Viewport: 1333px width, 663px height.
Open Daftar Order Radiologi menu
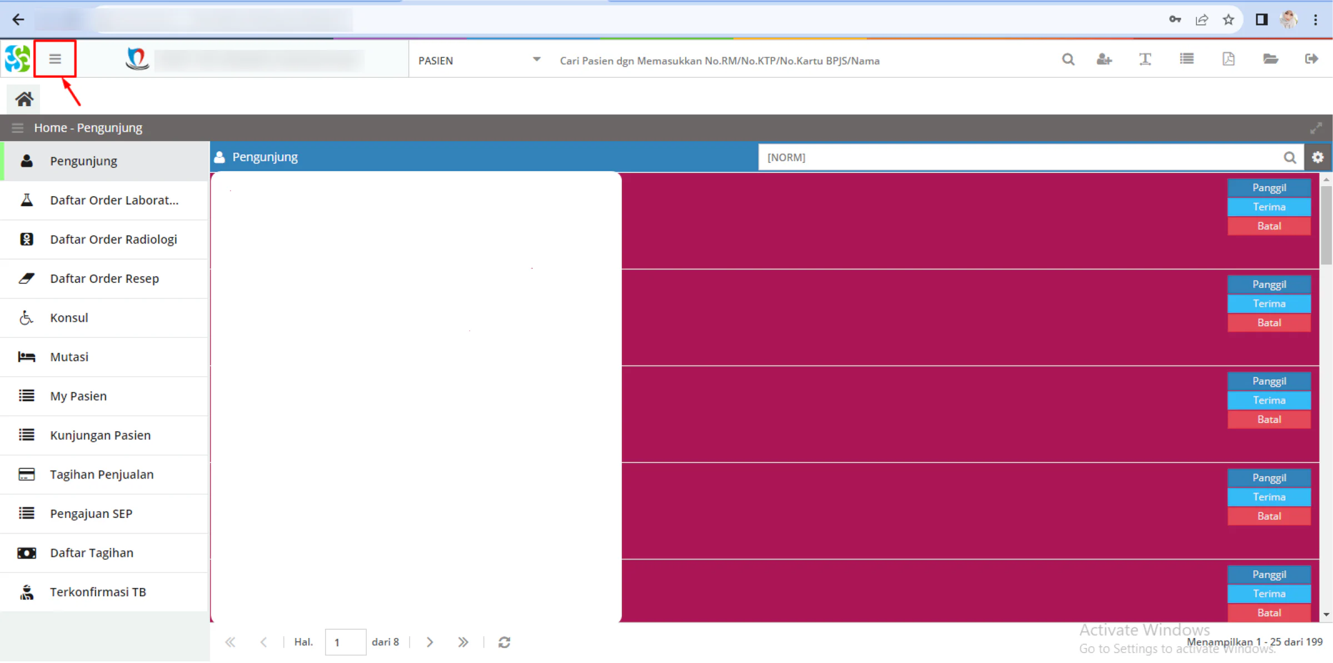click(104, 240)
